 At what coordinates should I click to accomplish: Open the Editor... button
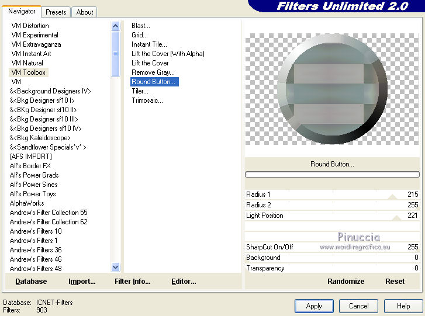[x=184, y=282]
